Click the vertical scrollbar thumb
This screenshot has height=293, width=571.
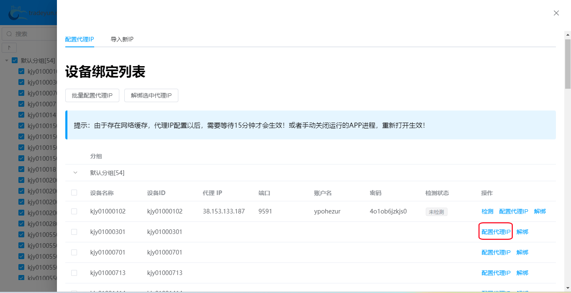(568, 64)
